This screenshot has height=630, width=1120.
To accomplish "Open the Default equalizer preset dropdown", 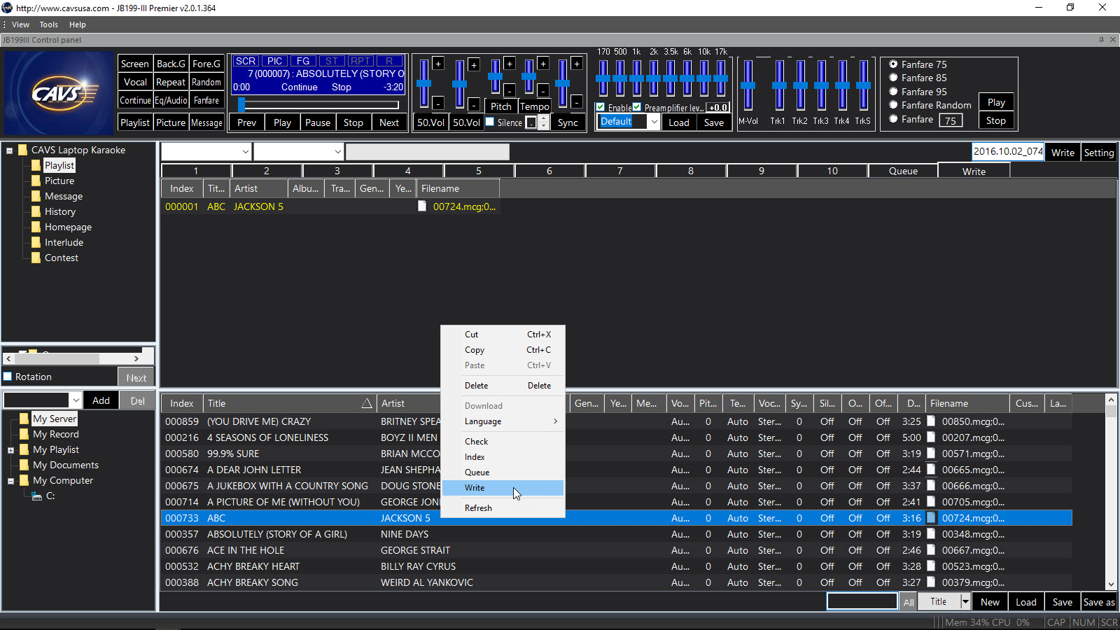I will [x=654, y=122].
